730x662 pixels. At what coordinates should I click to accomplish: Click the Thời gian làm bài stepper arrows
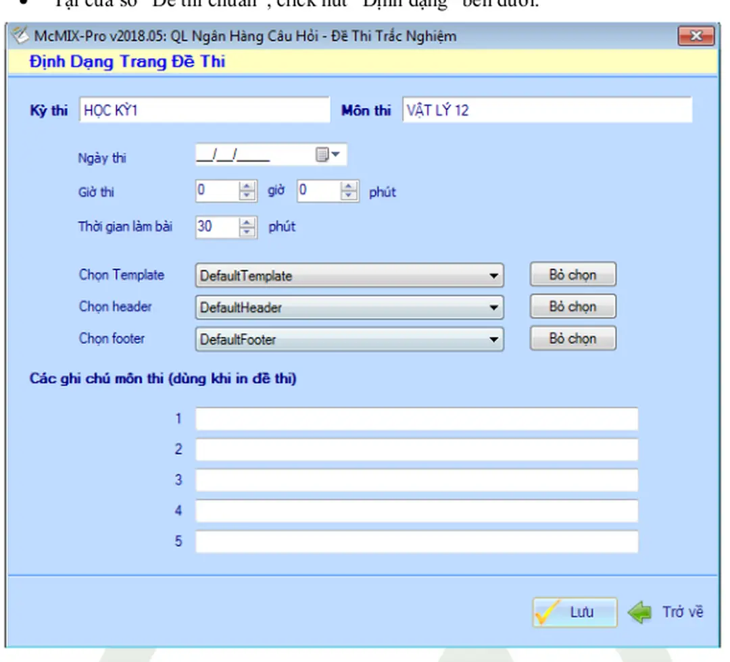(247, 227)
